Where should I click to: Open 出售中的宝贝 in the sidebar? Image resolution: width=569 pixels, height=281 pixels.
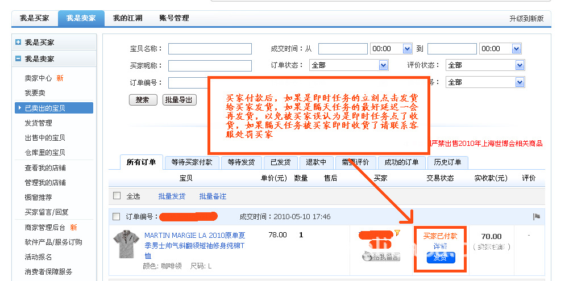45,138
